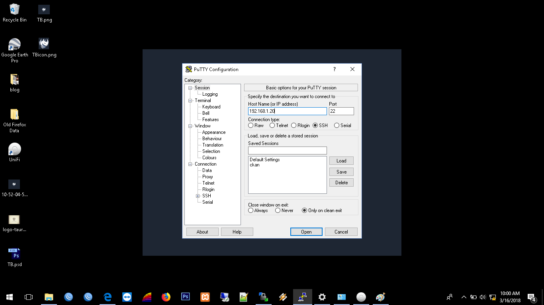This screenshot has height=305, width=544.
Task: Launch the Google Earth Pro desktop shortcut
Action: pos(15,50)
